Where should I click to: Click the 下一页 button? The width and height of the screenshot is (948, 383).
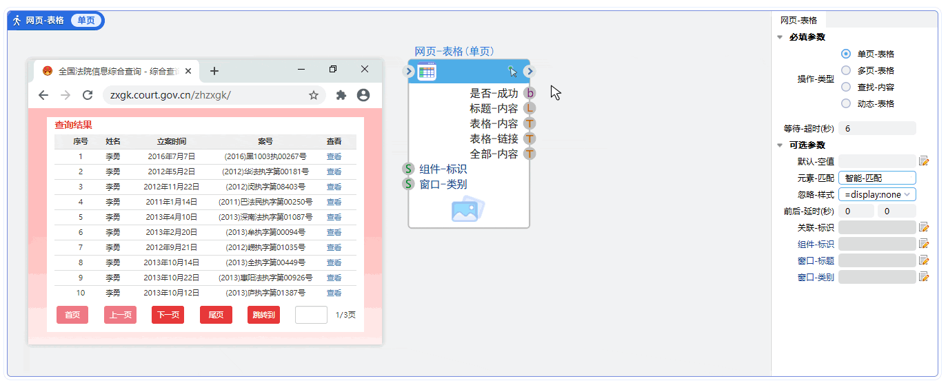168,315
